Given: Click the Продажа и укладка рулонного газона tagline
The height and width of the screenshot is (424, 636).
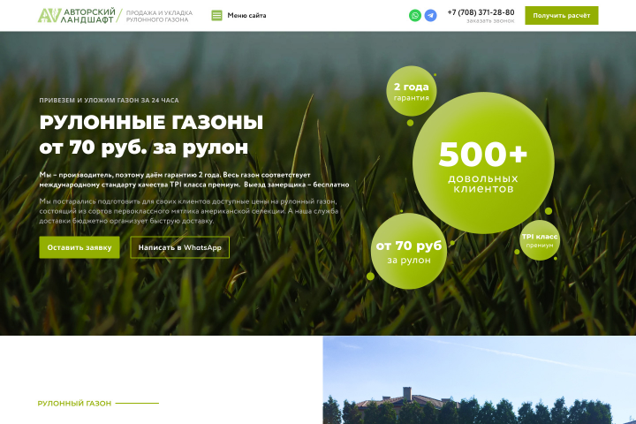Looking at the screenshot, I should coord(159,16).
